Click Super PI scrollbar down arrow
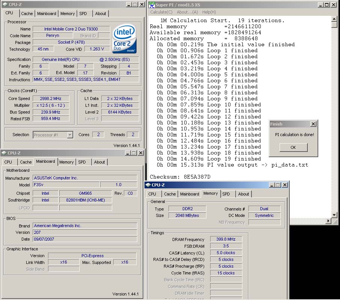Viewport: 340px width, 300px height. [x=334, y=215]
